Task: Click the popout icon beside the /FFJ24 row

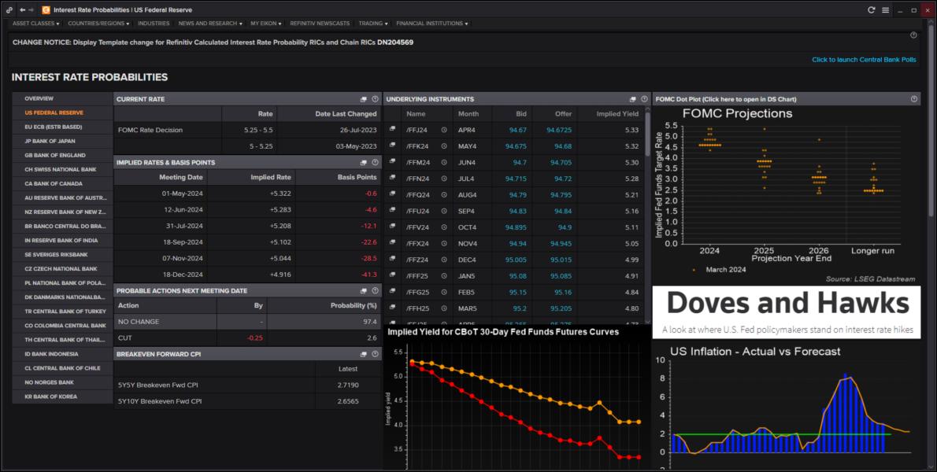Action: [x=393, y=127]
